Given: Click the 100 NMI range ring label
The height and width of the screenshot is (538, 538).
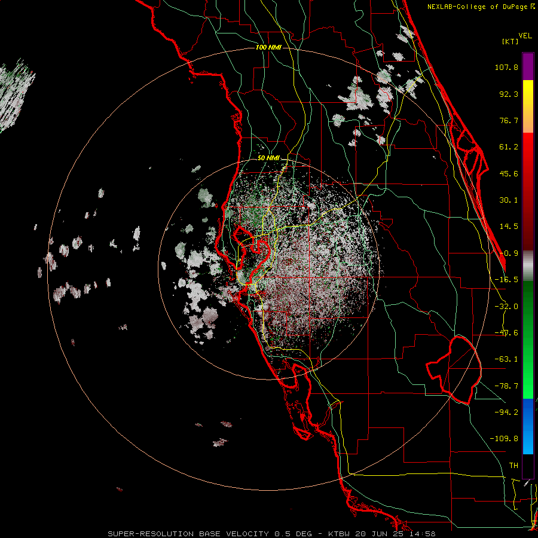Looking at the screenshot, I should pyautogui.click(x=268, y=47).
